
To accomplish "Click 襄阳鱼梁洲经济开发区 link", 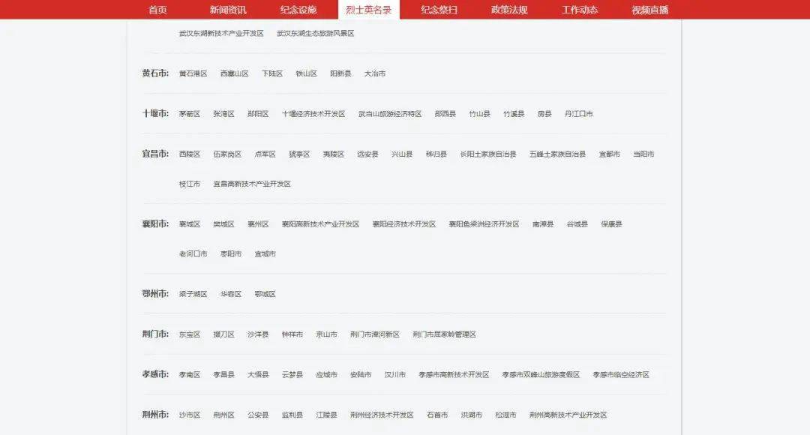I will click(x=484, y=224).
